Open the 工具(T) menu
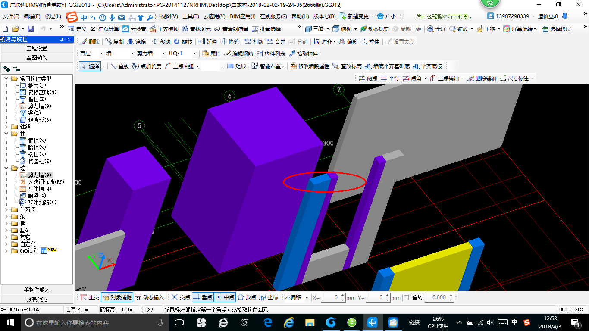 pos(191,16)
